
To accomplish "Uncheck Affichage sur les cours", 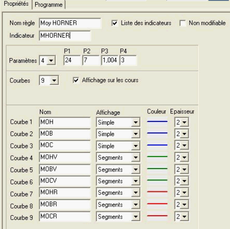I will (76, 80).
